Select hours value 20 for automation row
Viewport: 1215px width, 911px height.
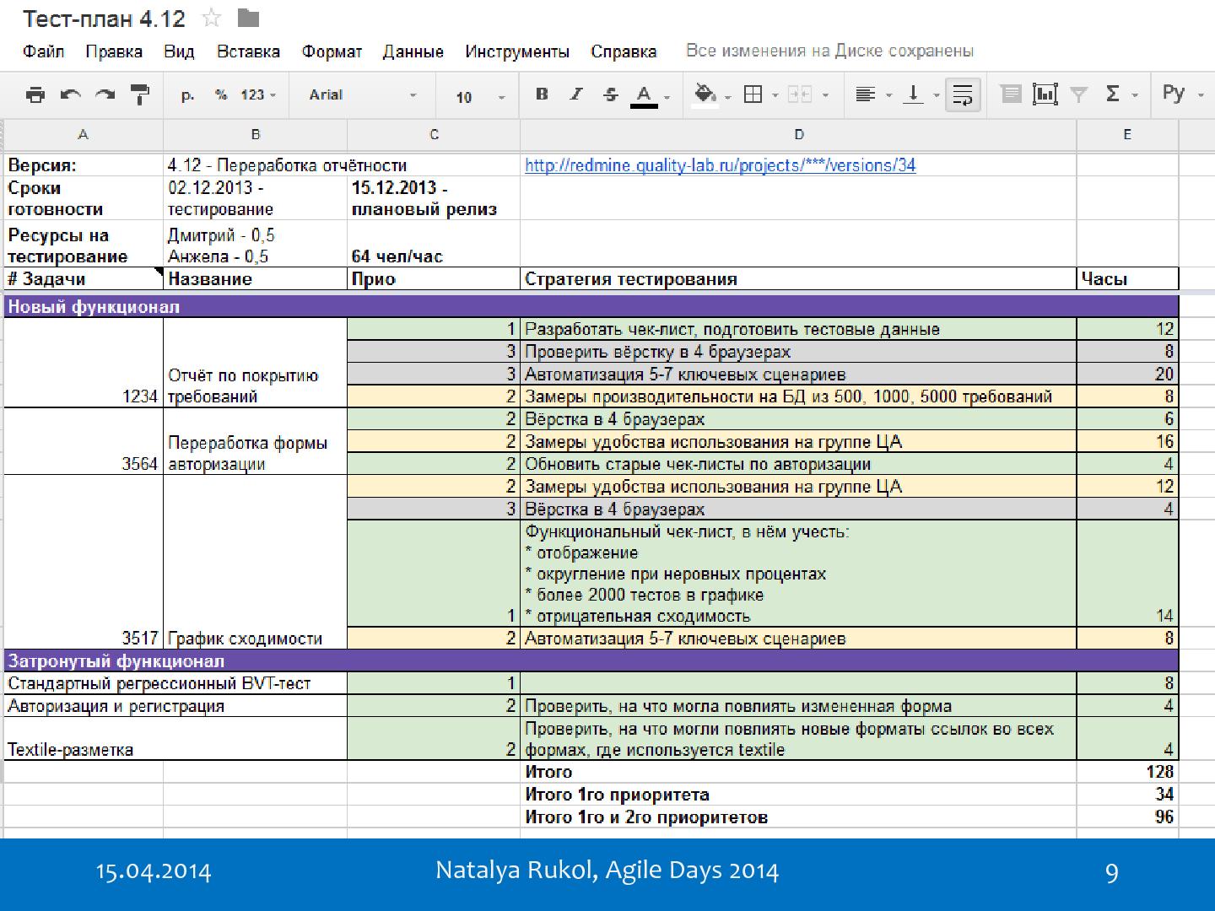click(1127, 375)
